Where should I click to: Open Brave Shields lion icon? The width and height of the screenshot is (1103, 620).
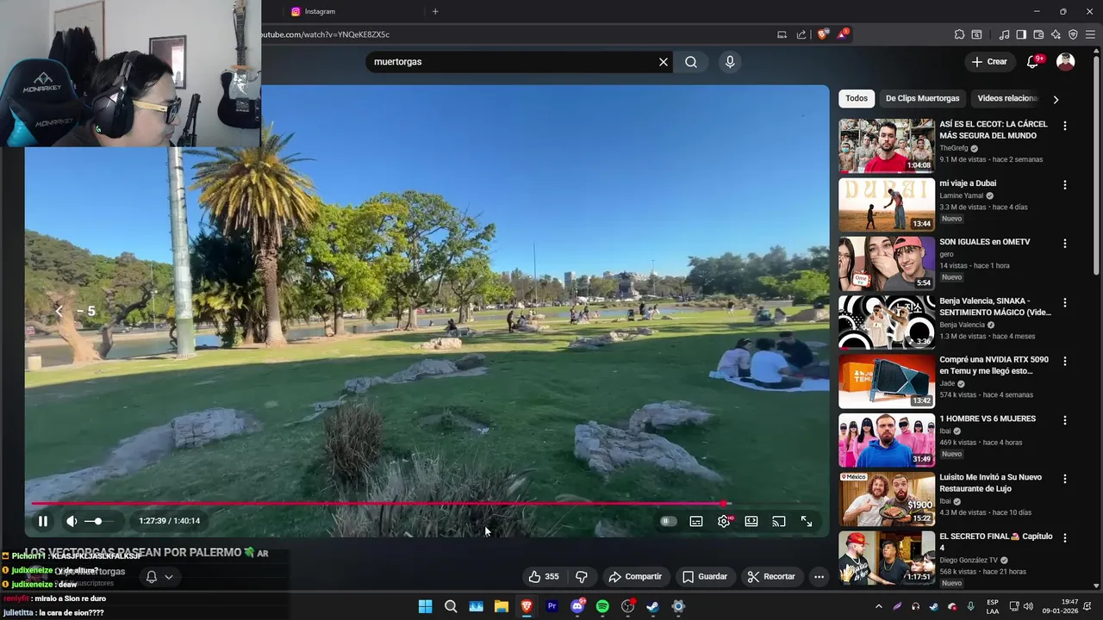(823, 34)
